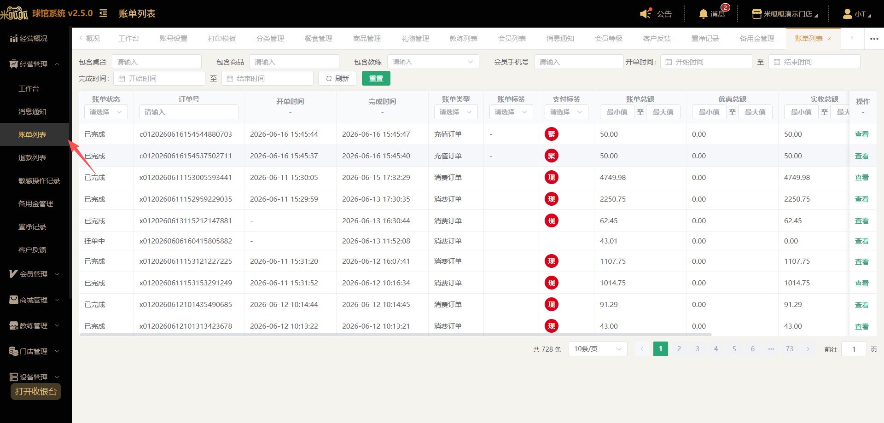Image resolution: width=884 pixels, height=423 pixels.
Task: Open the 支付标签 filter dropdown
Action: 566,112
